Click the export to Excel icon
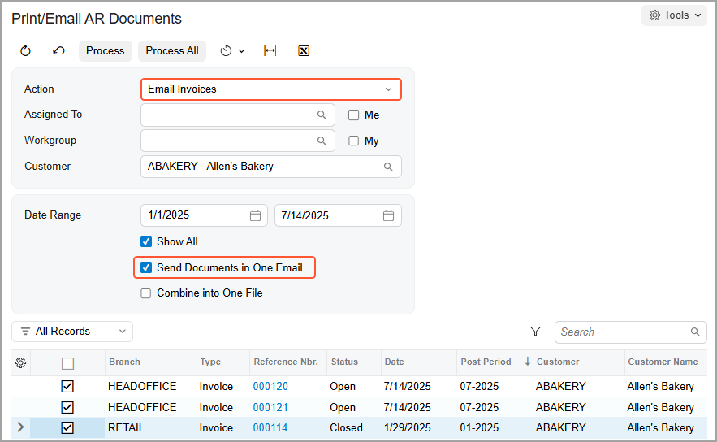 [304, 51]
